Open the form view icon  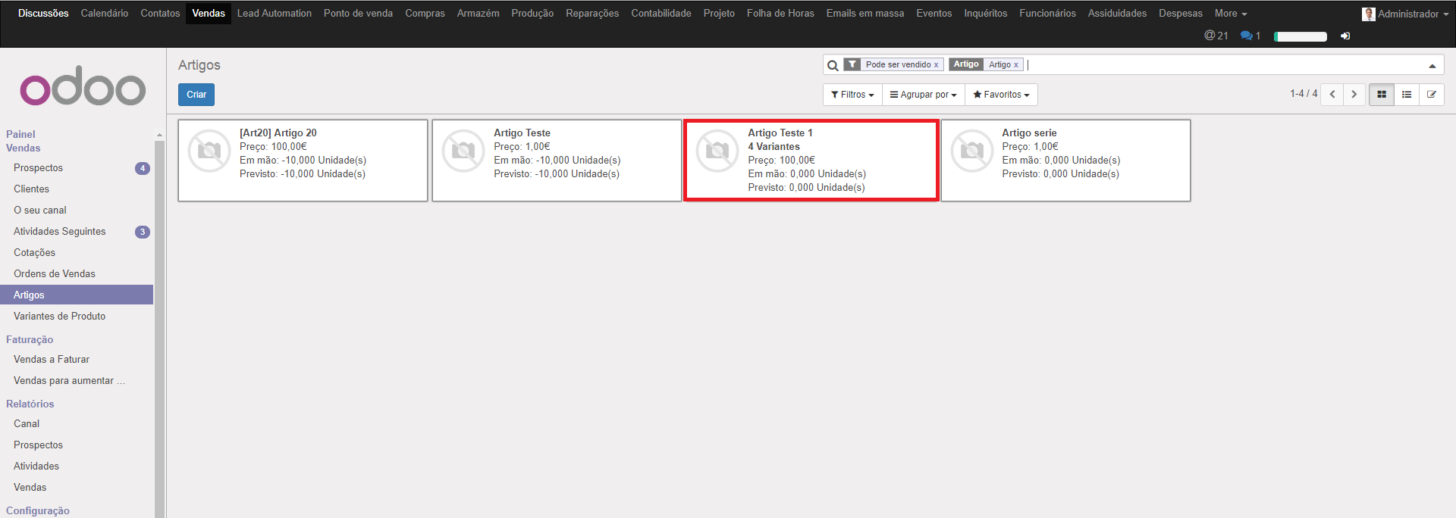tap(1431, 95)
